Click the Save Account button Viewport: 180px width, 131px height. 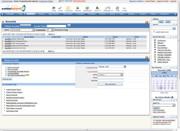tap(110, 84)
